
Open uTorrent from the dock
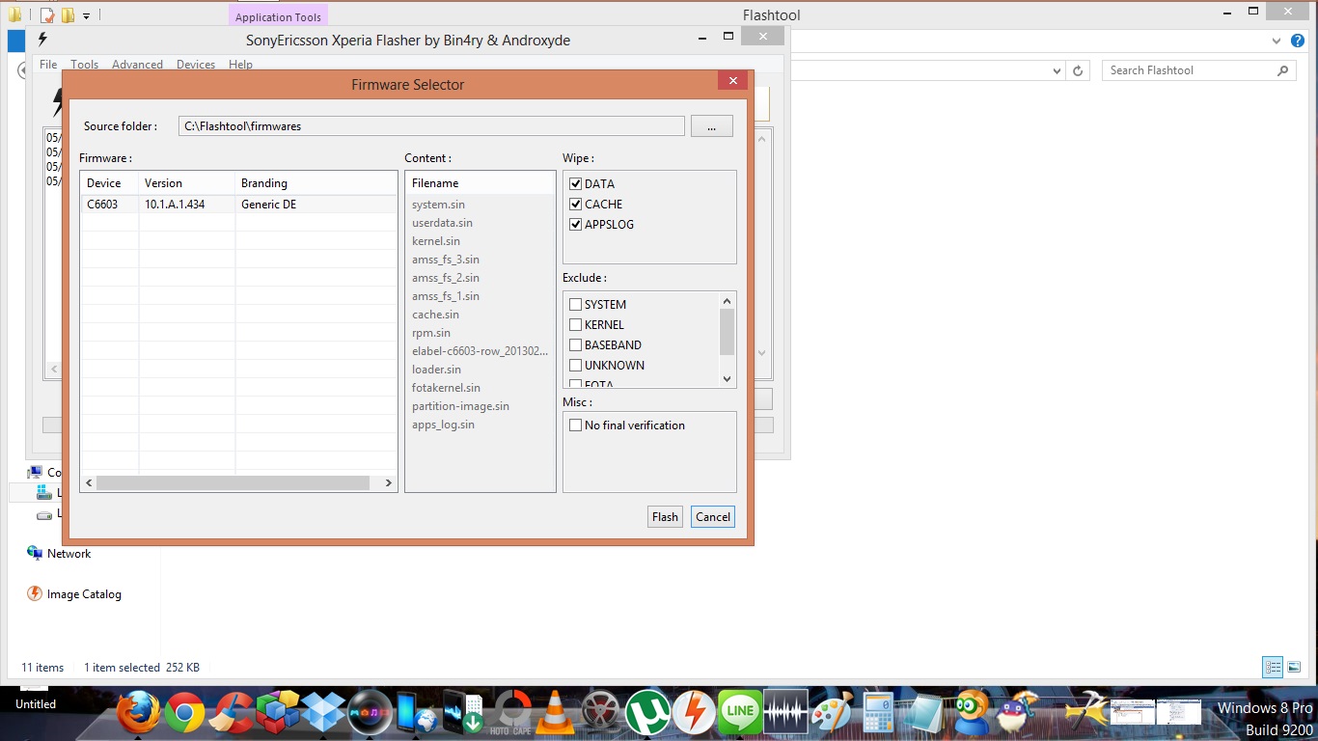[x=647, y=714]
